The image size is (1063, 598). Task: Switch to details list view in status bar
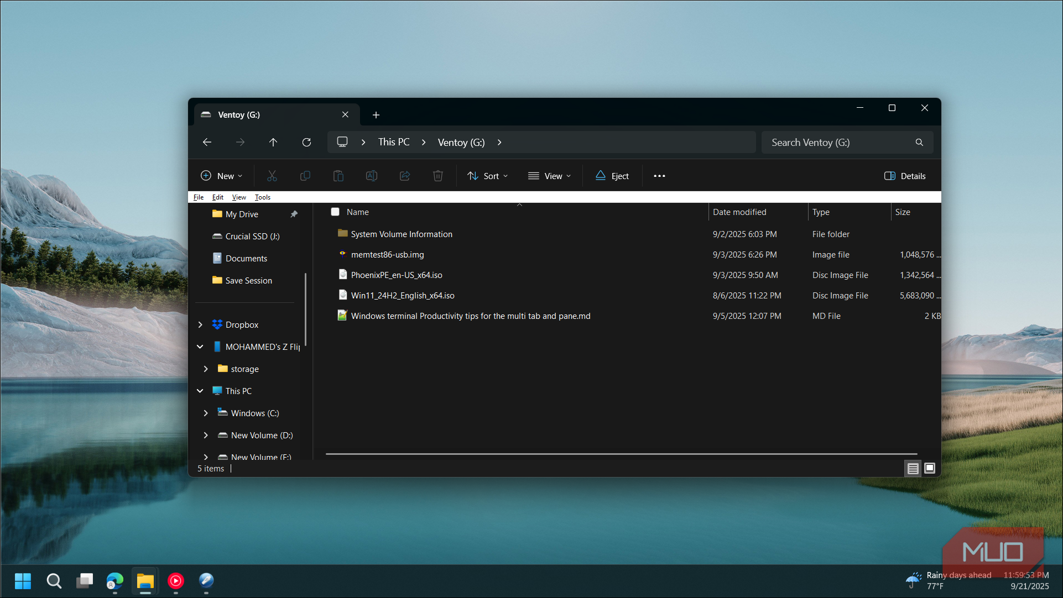(x=913, y=469)
